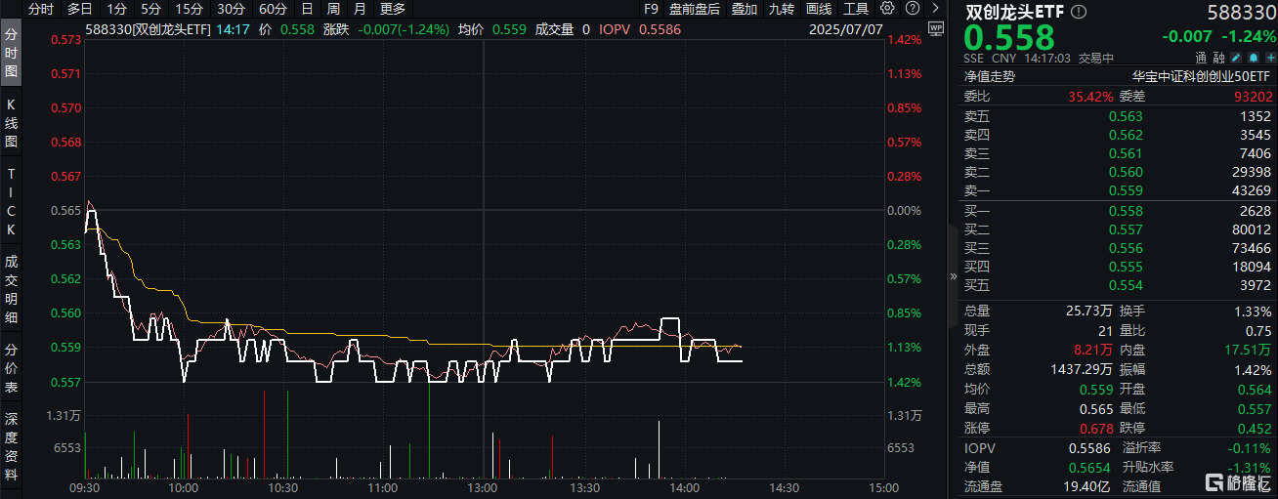Click sell-one 卖一 price 0.559
1278x499 pixels.
coord(1126,190)
